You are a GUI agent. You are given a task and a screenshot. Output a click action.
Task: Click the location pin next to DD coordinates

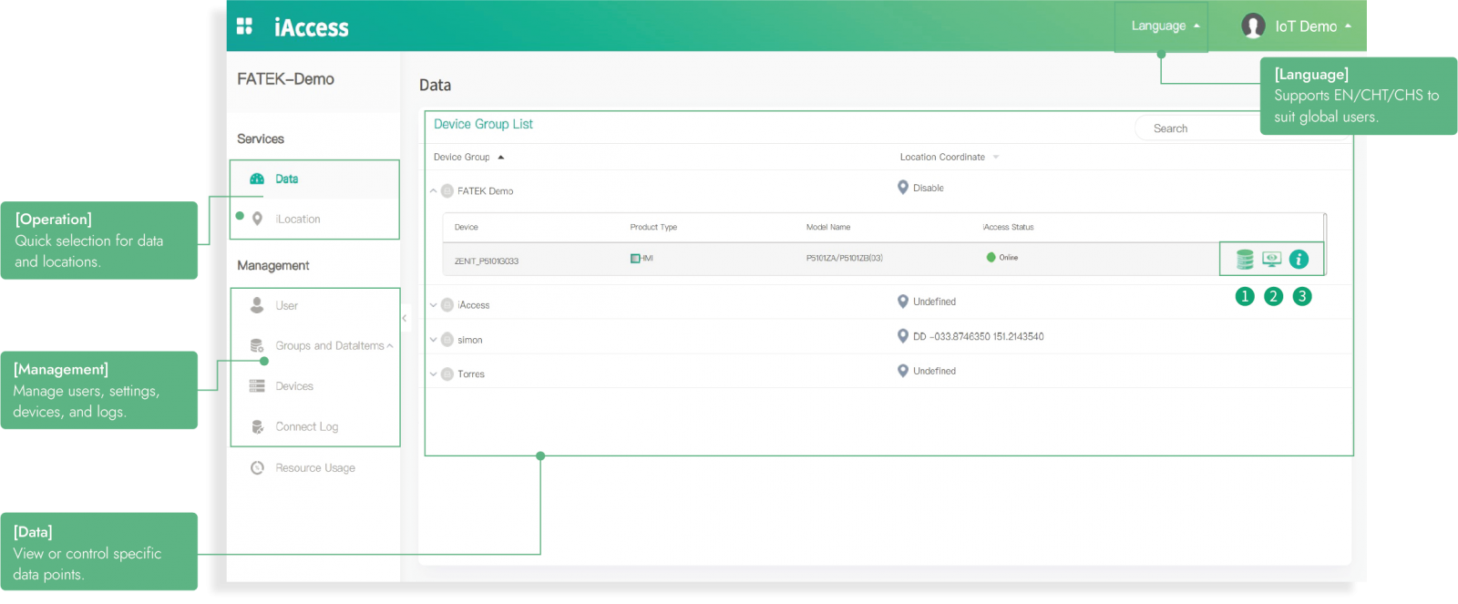[x=902, y=336]
